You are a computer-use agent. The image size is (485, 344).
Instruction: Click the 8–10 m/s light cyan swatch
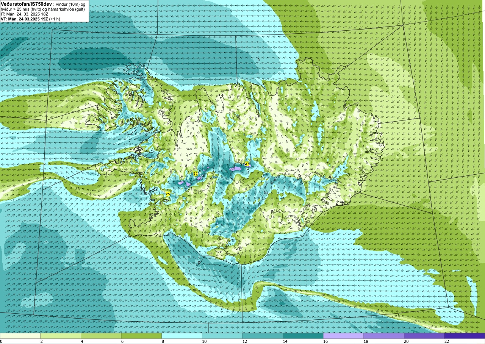pyautogui.click(x=182, y=336)
